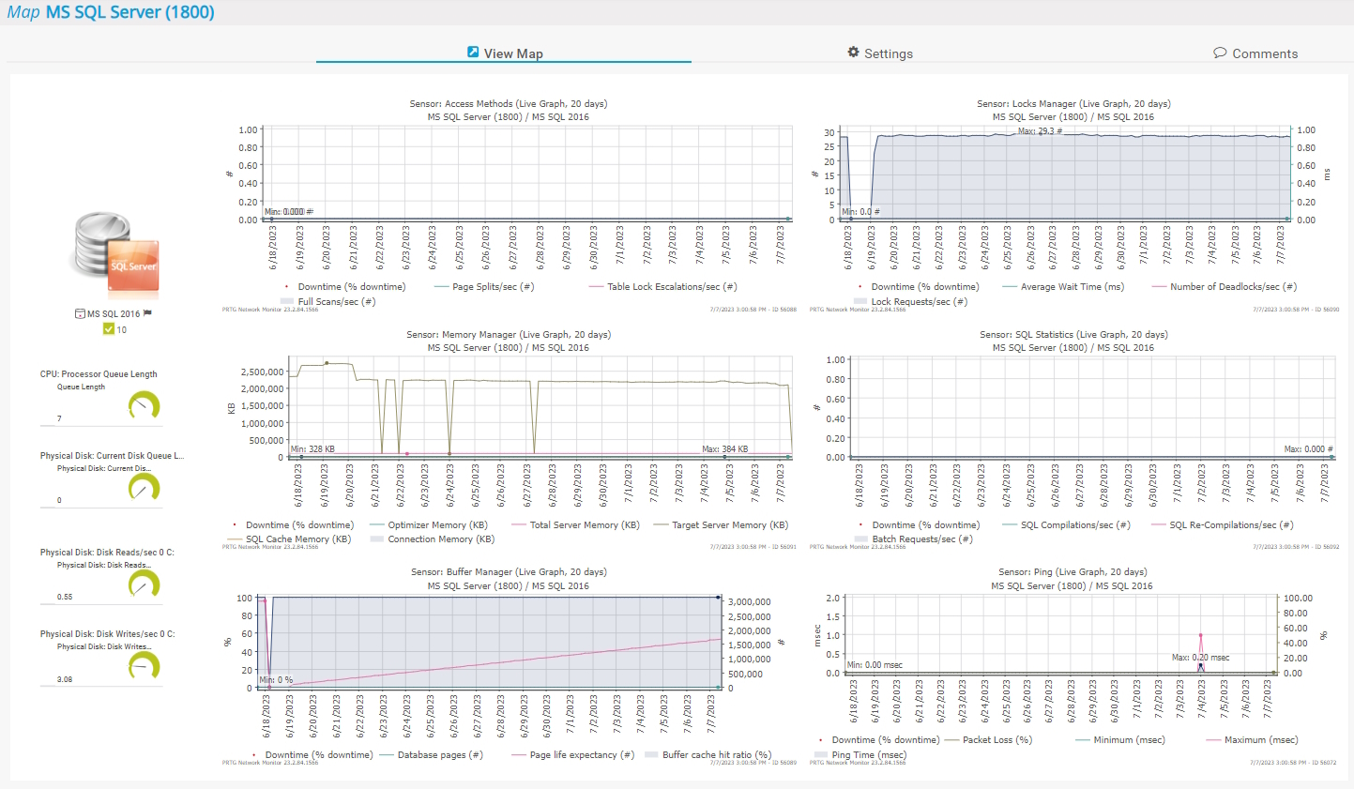Image resolution: width=1354 pixels, height=789 pixels.
Task: Switch to the View Map tab
Action: coord(504,53)
